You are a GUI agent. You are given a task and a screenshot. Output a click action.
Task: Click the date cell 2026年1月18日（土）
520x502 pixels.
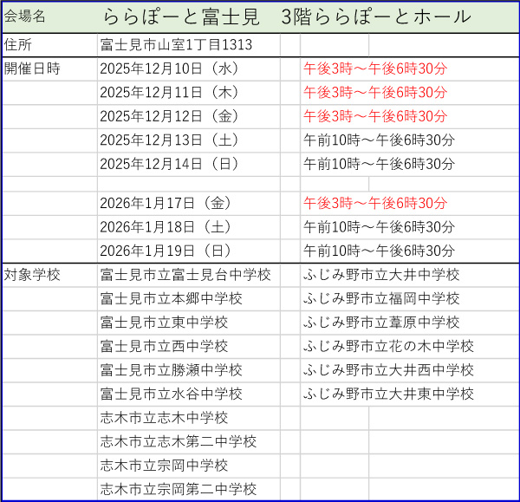pyautogui.click(x=166, y=227)
